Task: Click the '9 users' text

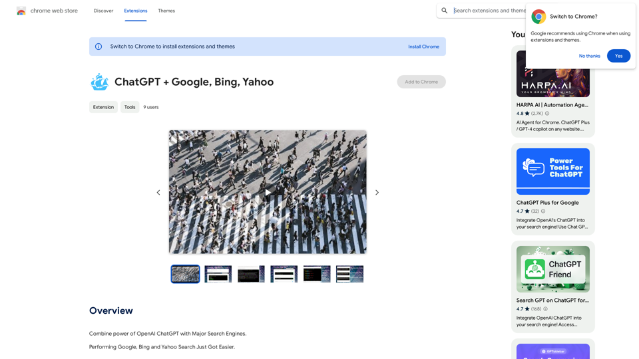Action: (x=151, y=107)
